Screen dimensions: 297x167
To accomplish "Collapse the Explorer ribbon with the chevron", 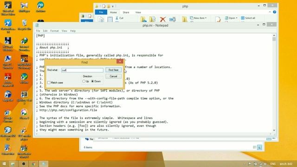I will pyautogui.click(x=270, y=12).
